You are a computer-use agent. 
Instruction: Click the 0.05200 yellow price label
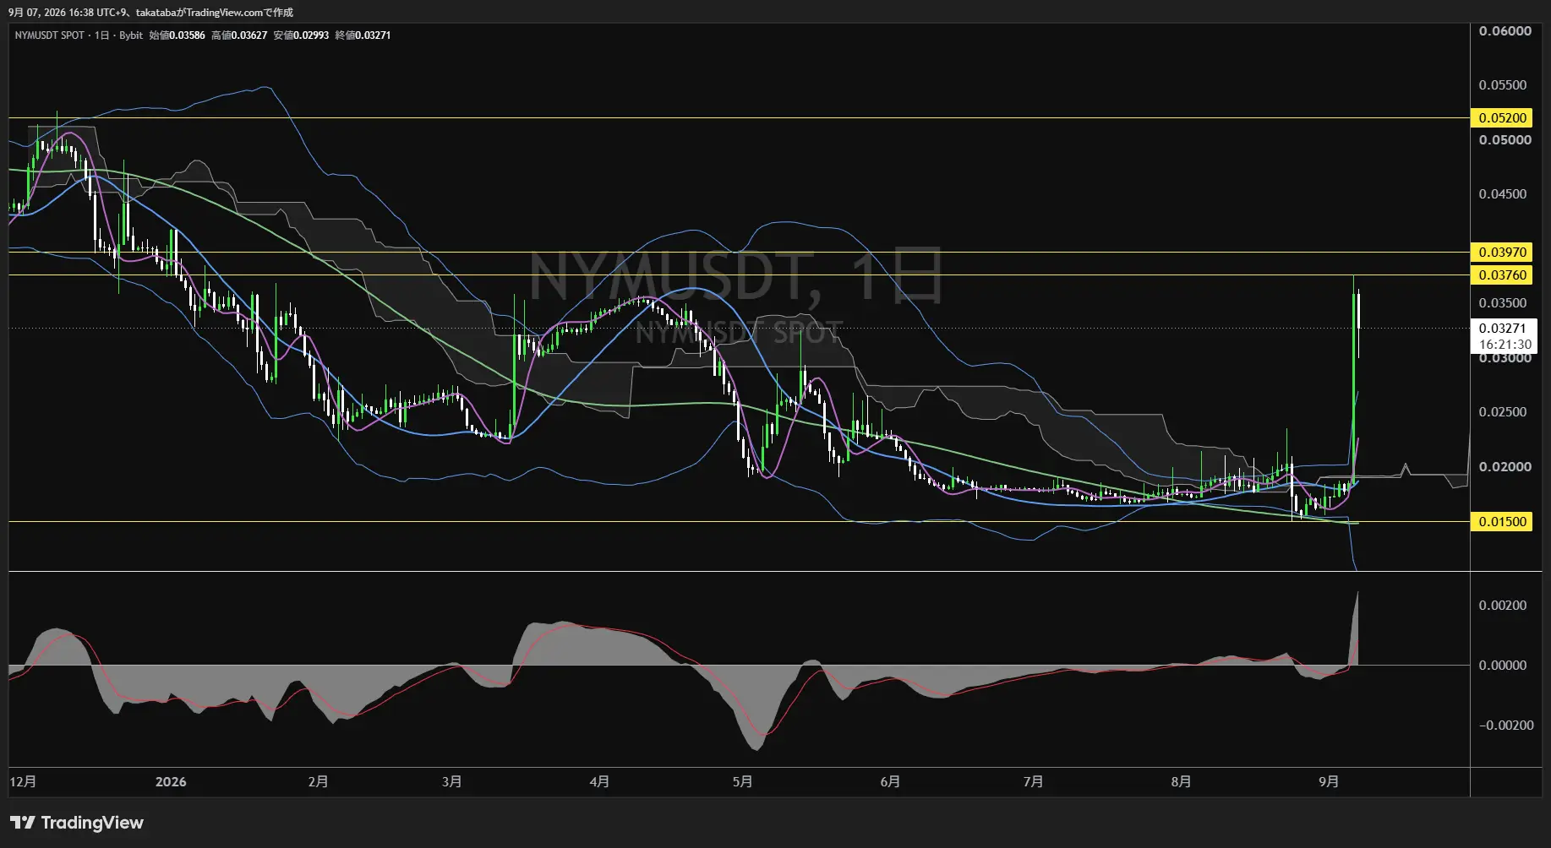pyautogui.click(x=1502, y=118)
